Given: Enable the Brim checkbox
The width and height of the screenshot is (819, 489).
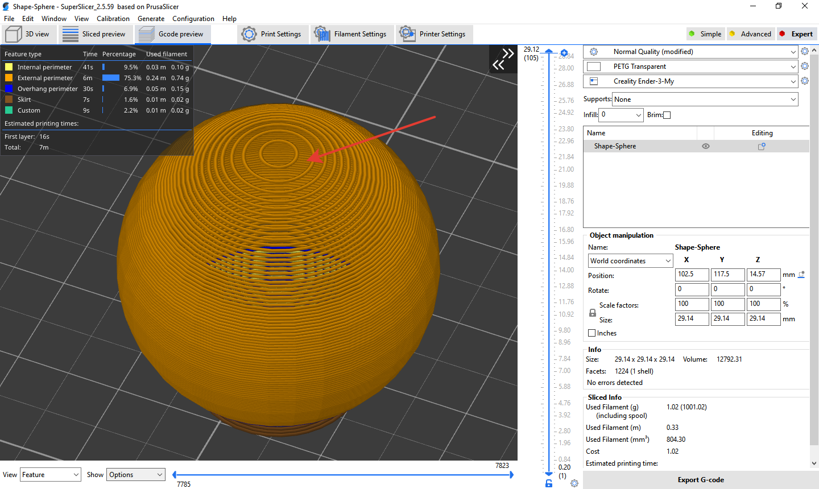Looking at the screenshot, I should click(667, 115).
